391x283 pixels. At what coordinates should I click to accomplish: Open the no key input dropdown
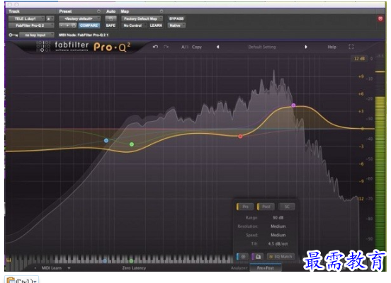click(x=36, y=35)
